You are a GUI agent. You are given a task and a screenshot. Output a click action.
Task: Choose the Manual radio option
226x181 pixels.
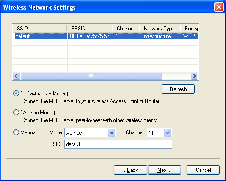pyautogui.click(x=16, y=132)
